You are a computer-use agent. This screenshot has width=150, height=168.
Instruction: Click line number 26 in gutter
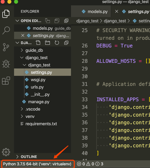84,46
